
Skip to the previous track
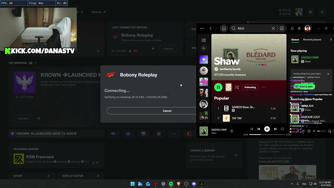click(259, 129)
